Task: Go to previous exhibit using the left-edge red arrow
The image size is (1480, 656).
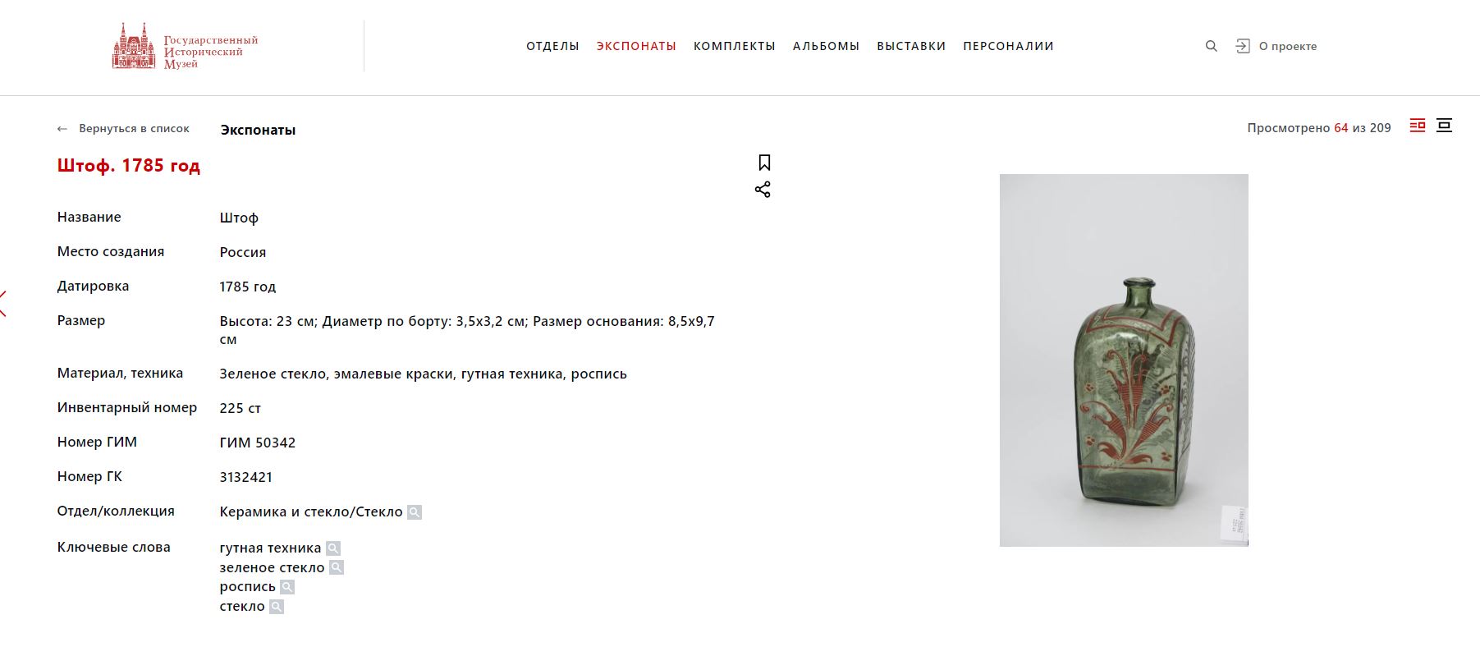Action: pos(3,304)
